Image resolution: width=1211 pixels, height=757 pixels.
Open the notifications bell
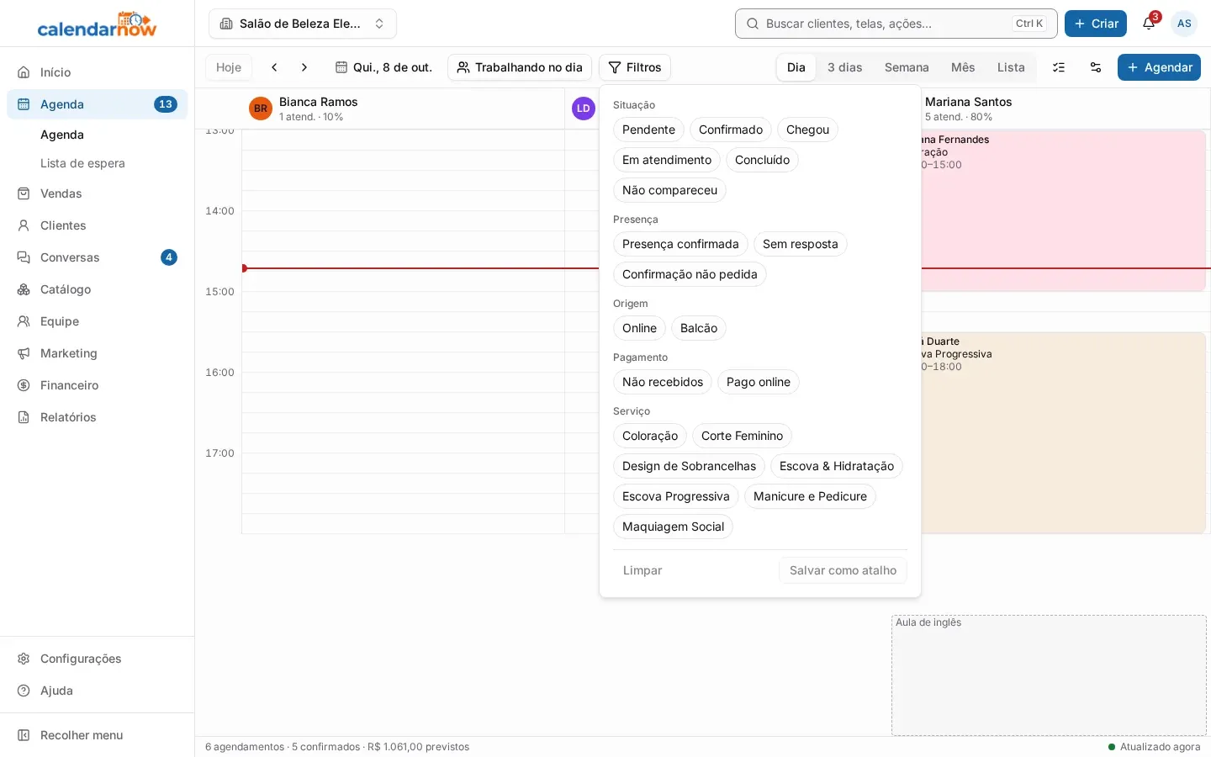click(1149, 24)
